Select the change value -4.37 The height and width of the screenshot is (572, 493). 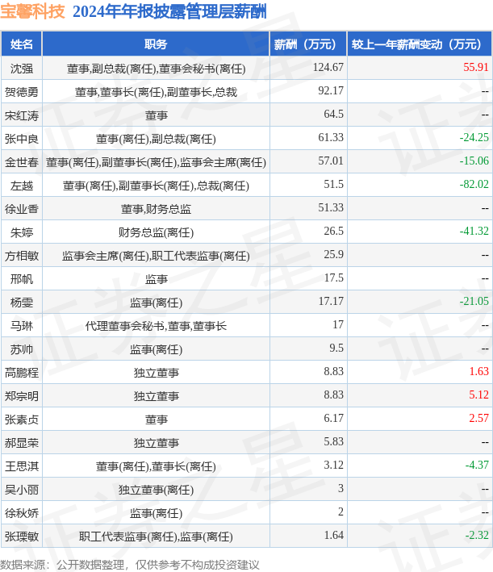477,465
